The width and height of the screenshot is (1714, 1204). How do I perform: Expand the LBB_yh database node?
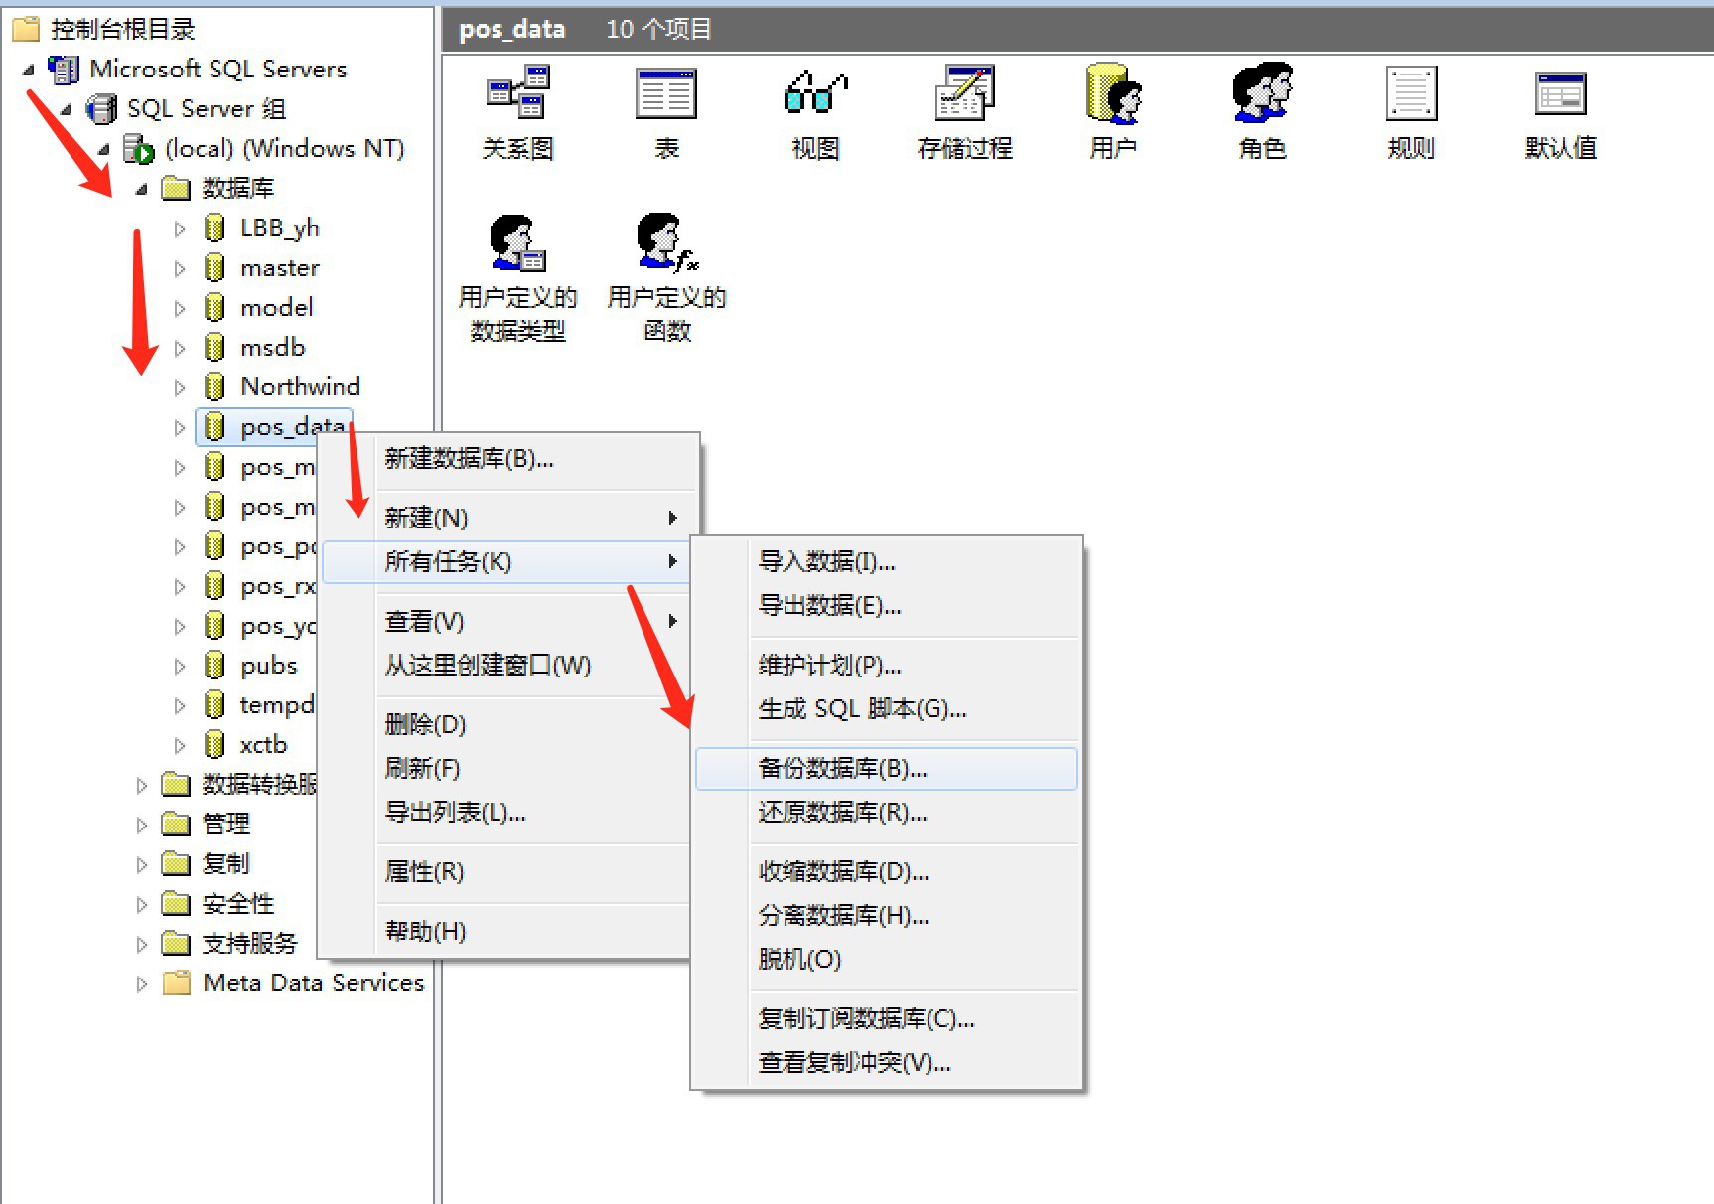click(x=180, y=228)
